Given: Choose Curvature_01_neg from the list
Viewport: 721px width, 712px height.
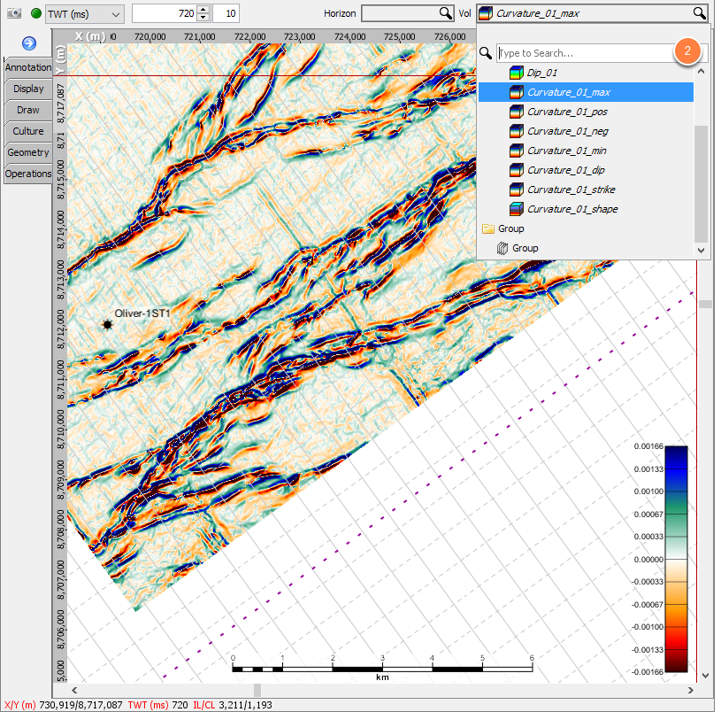Looking at the screenshot, I should (567, 131).
